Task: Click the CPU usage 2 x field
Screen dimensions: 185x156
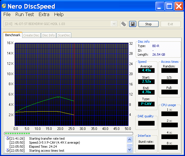Action: (x=170, y=125)
